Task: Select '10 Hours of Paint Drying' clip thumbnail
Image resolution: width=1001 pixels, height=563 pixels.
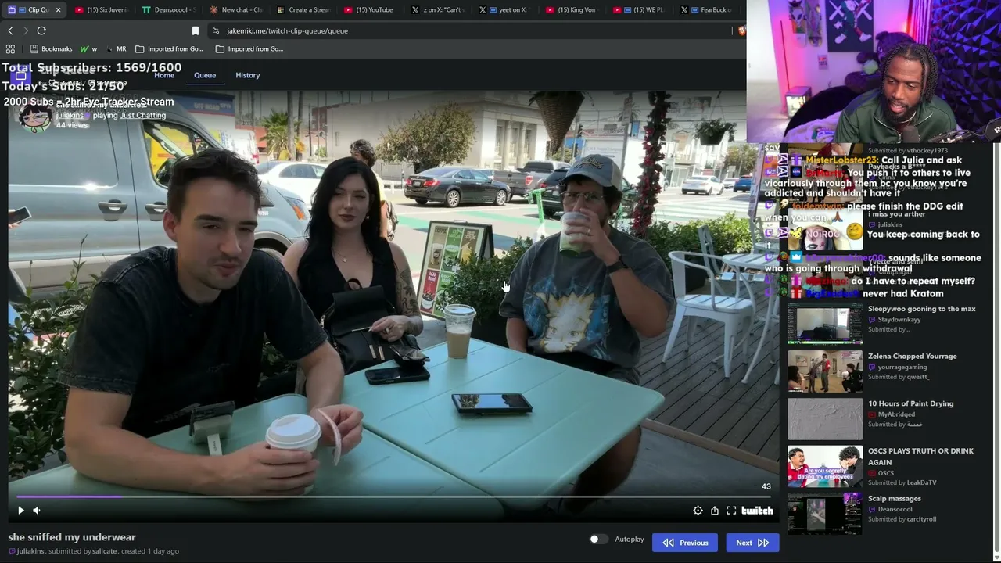Action: point(825,419)
